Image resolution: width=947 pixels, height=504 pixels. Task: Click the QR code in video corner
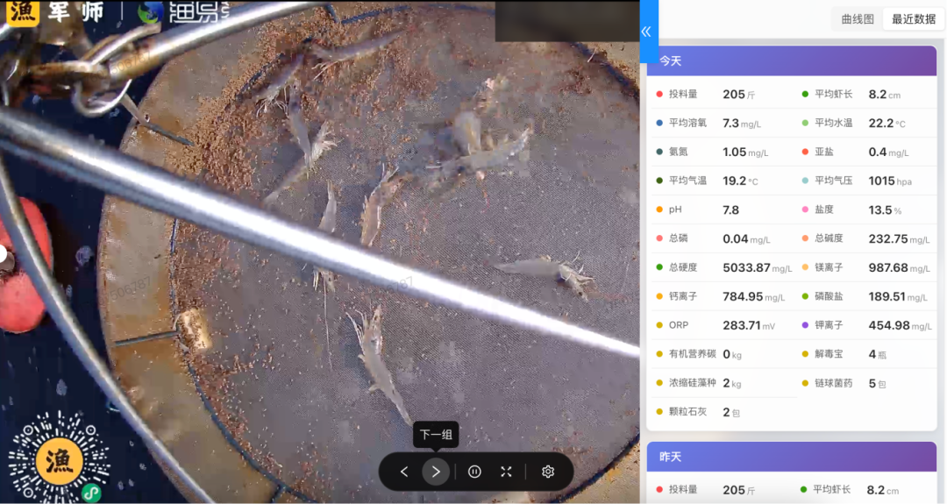click(60, 460)
